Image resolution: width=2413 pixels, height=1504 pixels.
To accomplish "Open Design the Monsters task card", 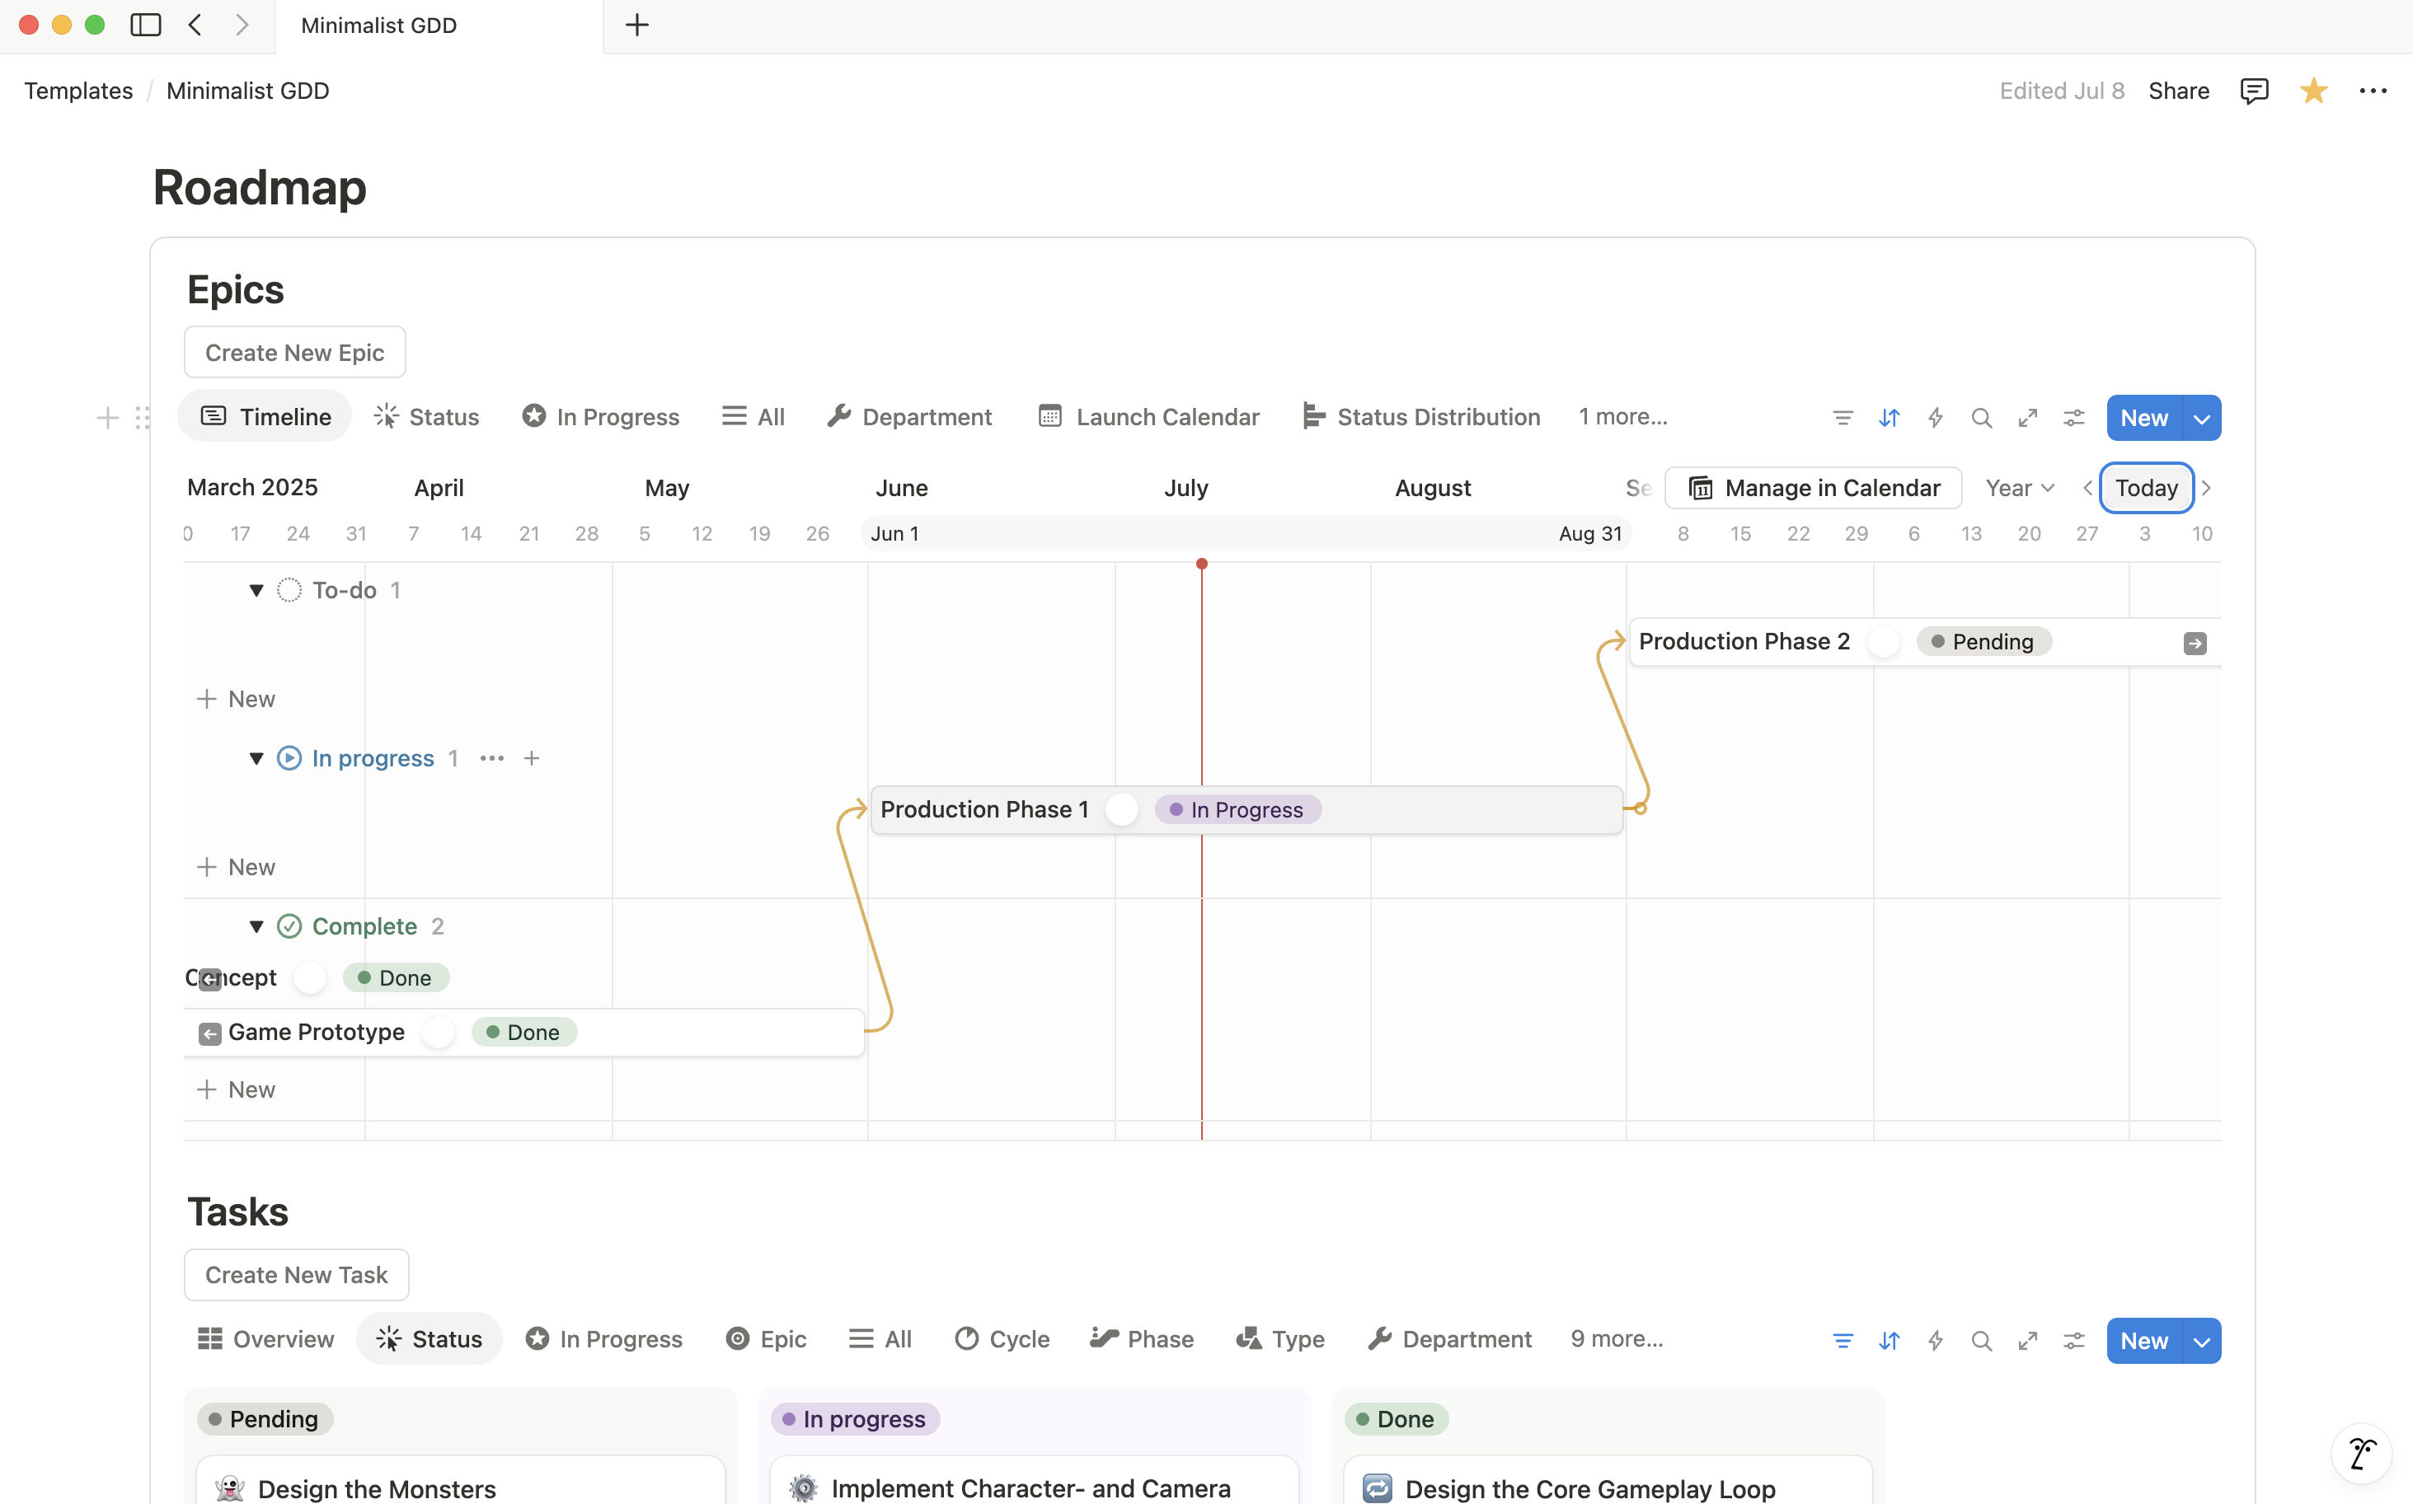I will [x=461, y=1481].
